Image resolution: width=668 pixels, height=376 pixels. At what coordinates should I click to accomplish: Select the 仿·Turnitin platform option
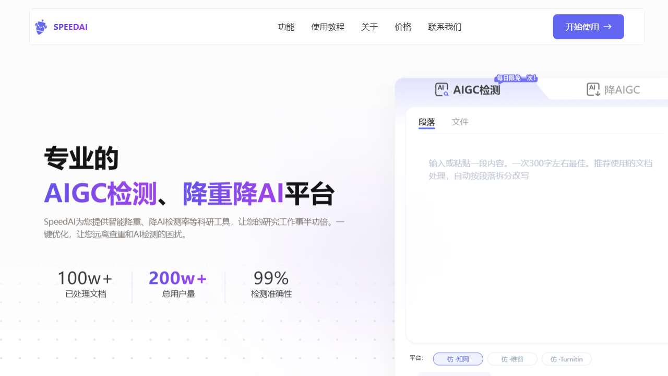[567, 359]
